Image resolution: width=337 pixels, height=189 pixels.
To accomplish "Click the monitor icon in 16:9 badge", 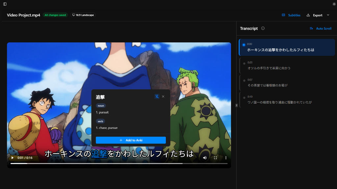I will click(x=73, y=15).
